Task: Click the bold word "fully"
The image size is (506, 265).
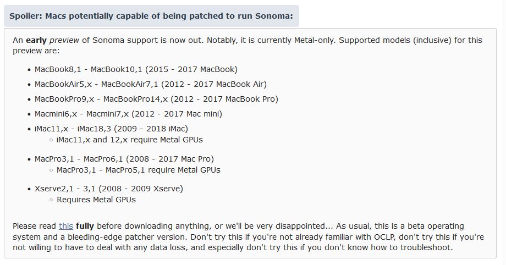Action: pyautogui.click(x=87, y=226)
